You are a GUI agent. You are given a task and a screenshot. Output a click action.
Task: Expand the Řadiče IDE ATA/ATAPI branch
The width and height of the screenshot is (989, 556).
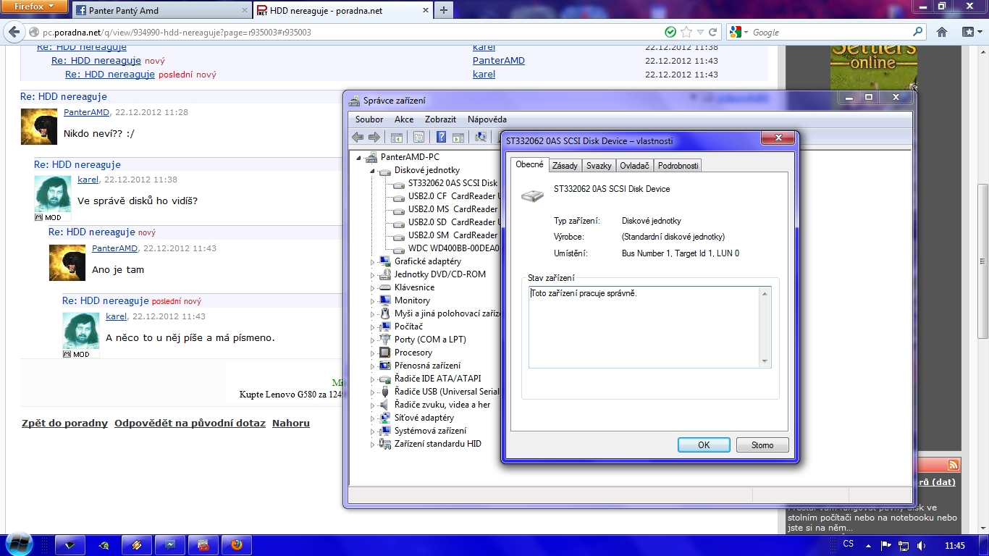pyautogui.click(x=373, y=379)
